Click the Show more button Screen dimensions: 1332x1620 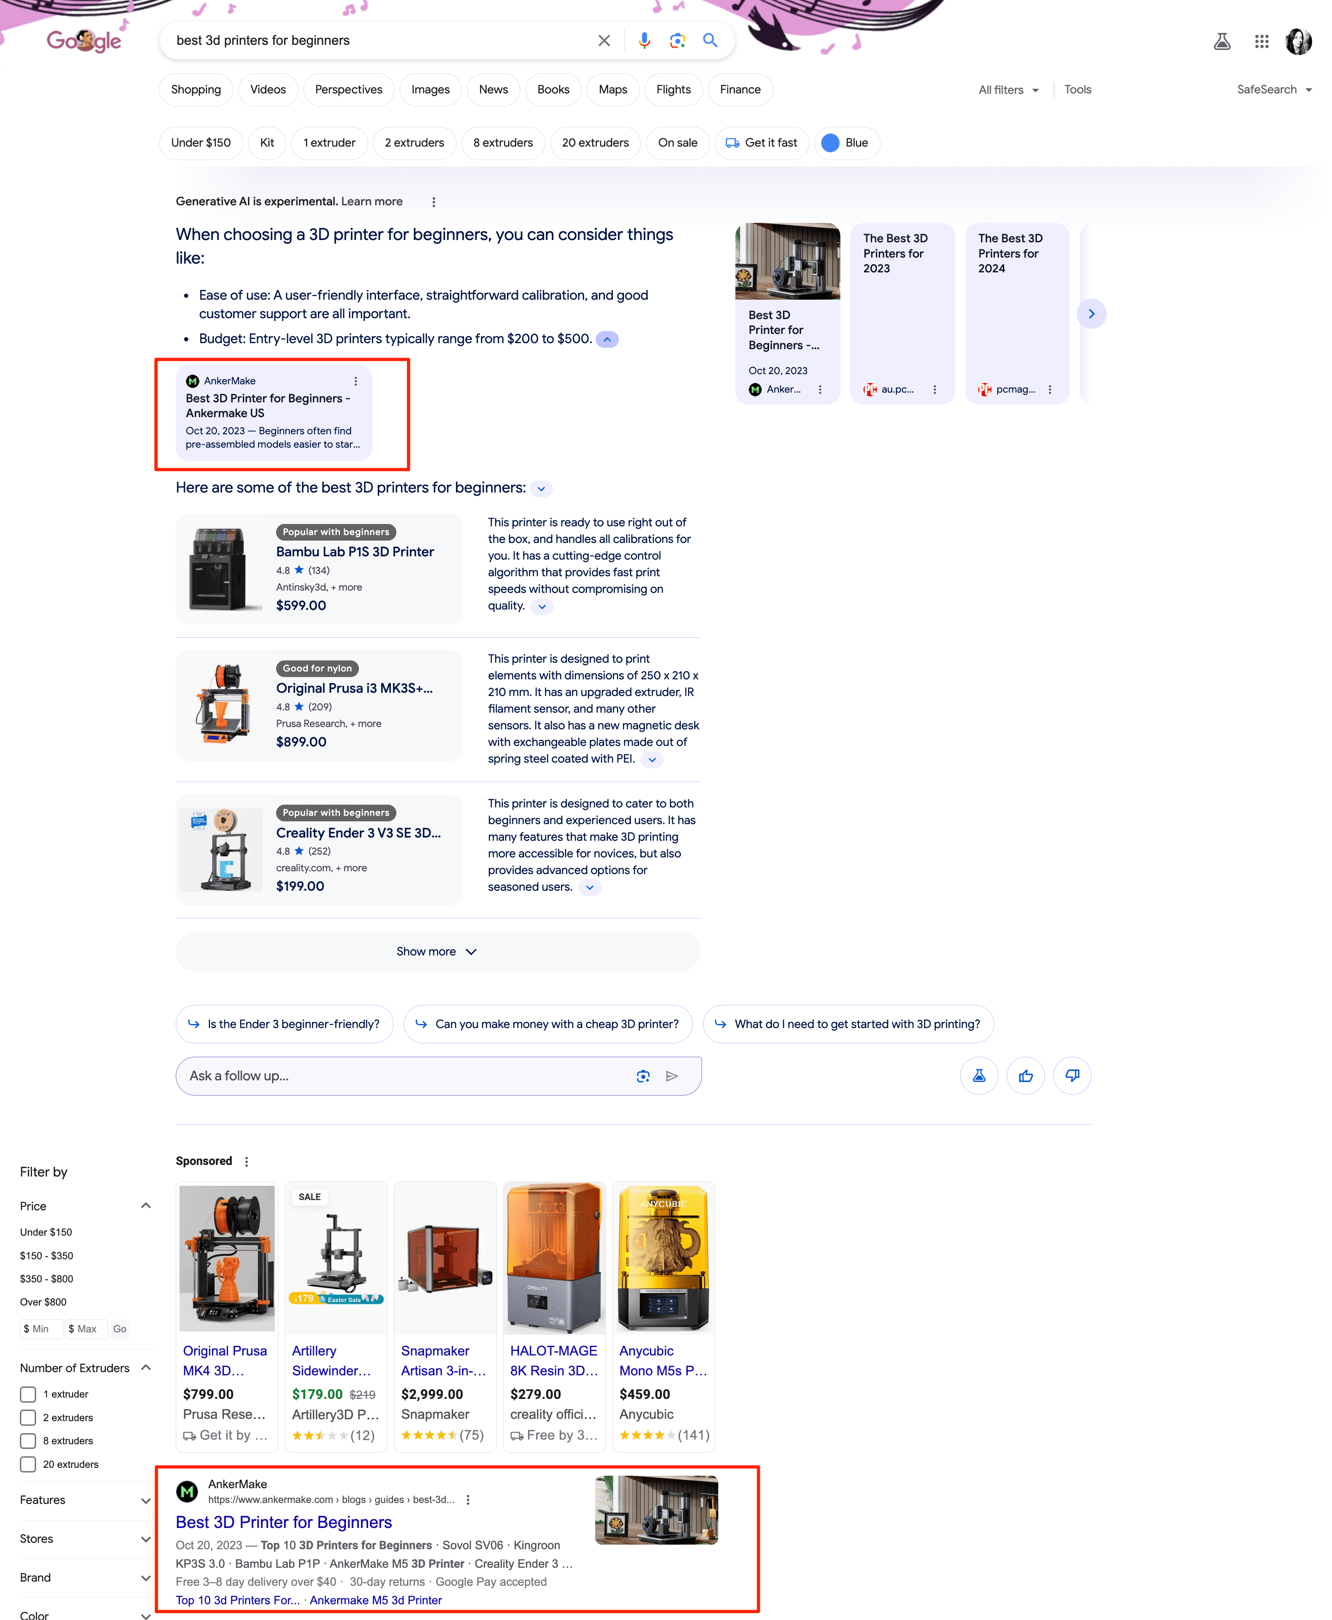click(x=438, y=952)
